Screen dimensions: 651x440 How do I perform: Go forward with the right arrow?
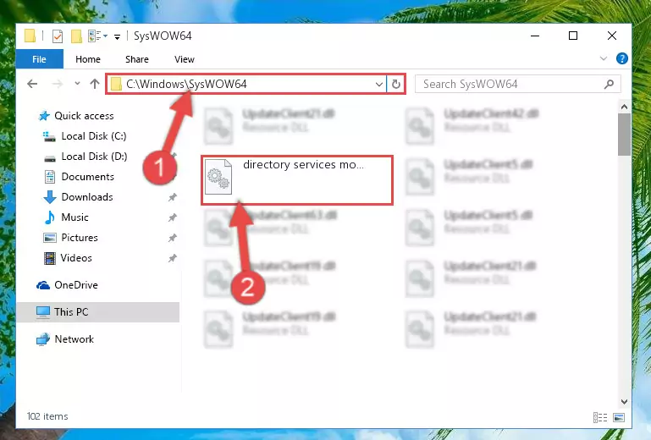(58, 84)
